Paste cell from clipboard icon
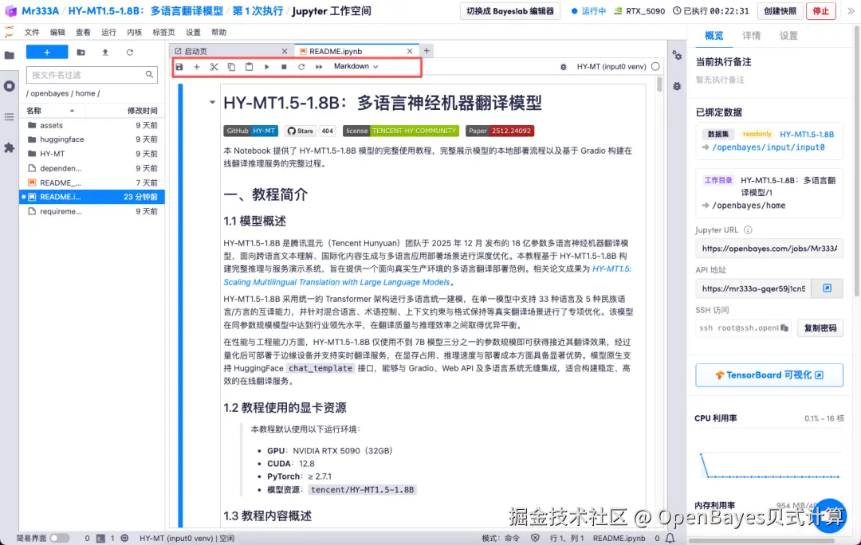 tap(250, 67)
